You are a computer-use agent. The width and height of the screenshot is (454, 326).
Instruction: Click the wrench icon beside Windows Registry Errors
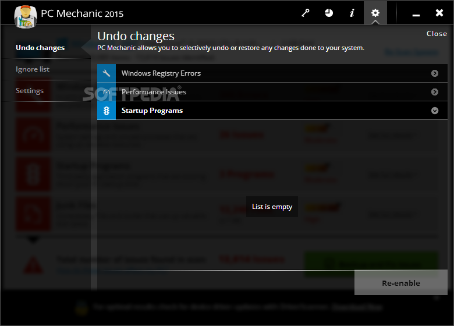pos(107,73)
